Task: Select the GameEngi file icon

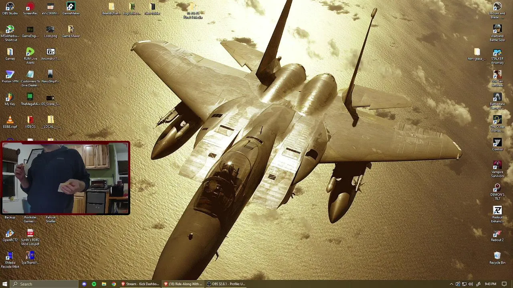Action: pos(30,32)
